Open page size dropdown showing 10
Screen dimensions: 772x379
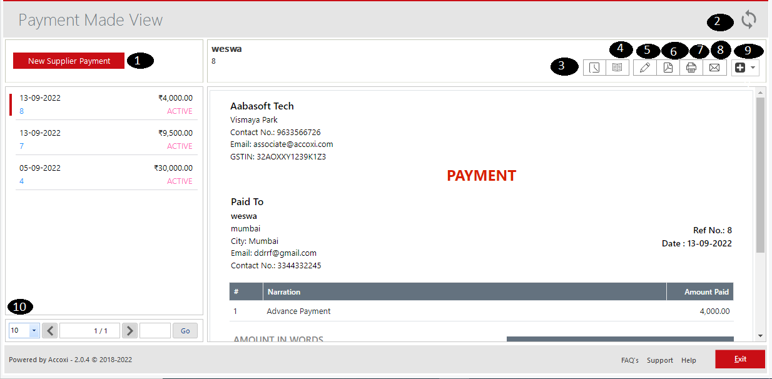tap(24, 330)
